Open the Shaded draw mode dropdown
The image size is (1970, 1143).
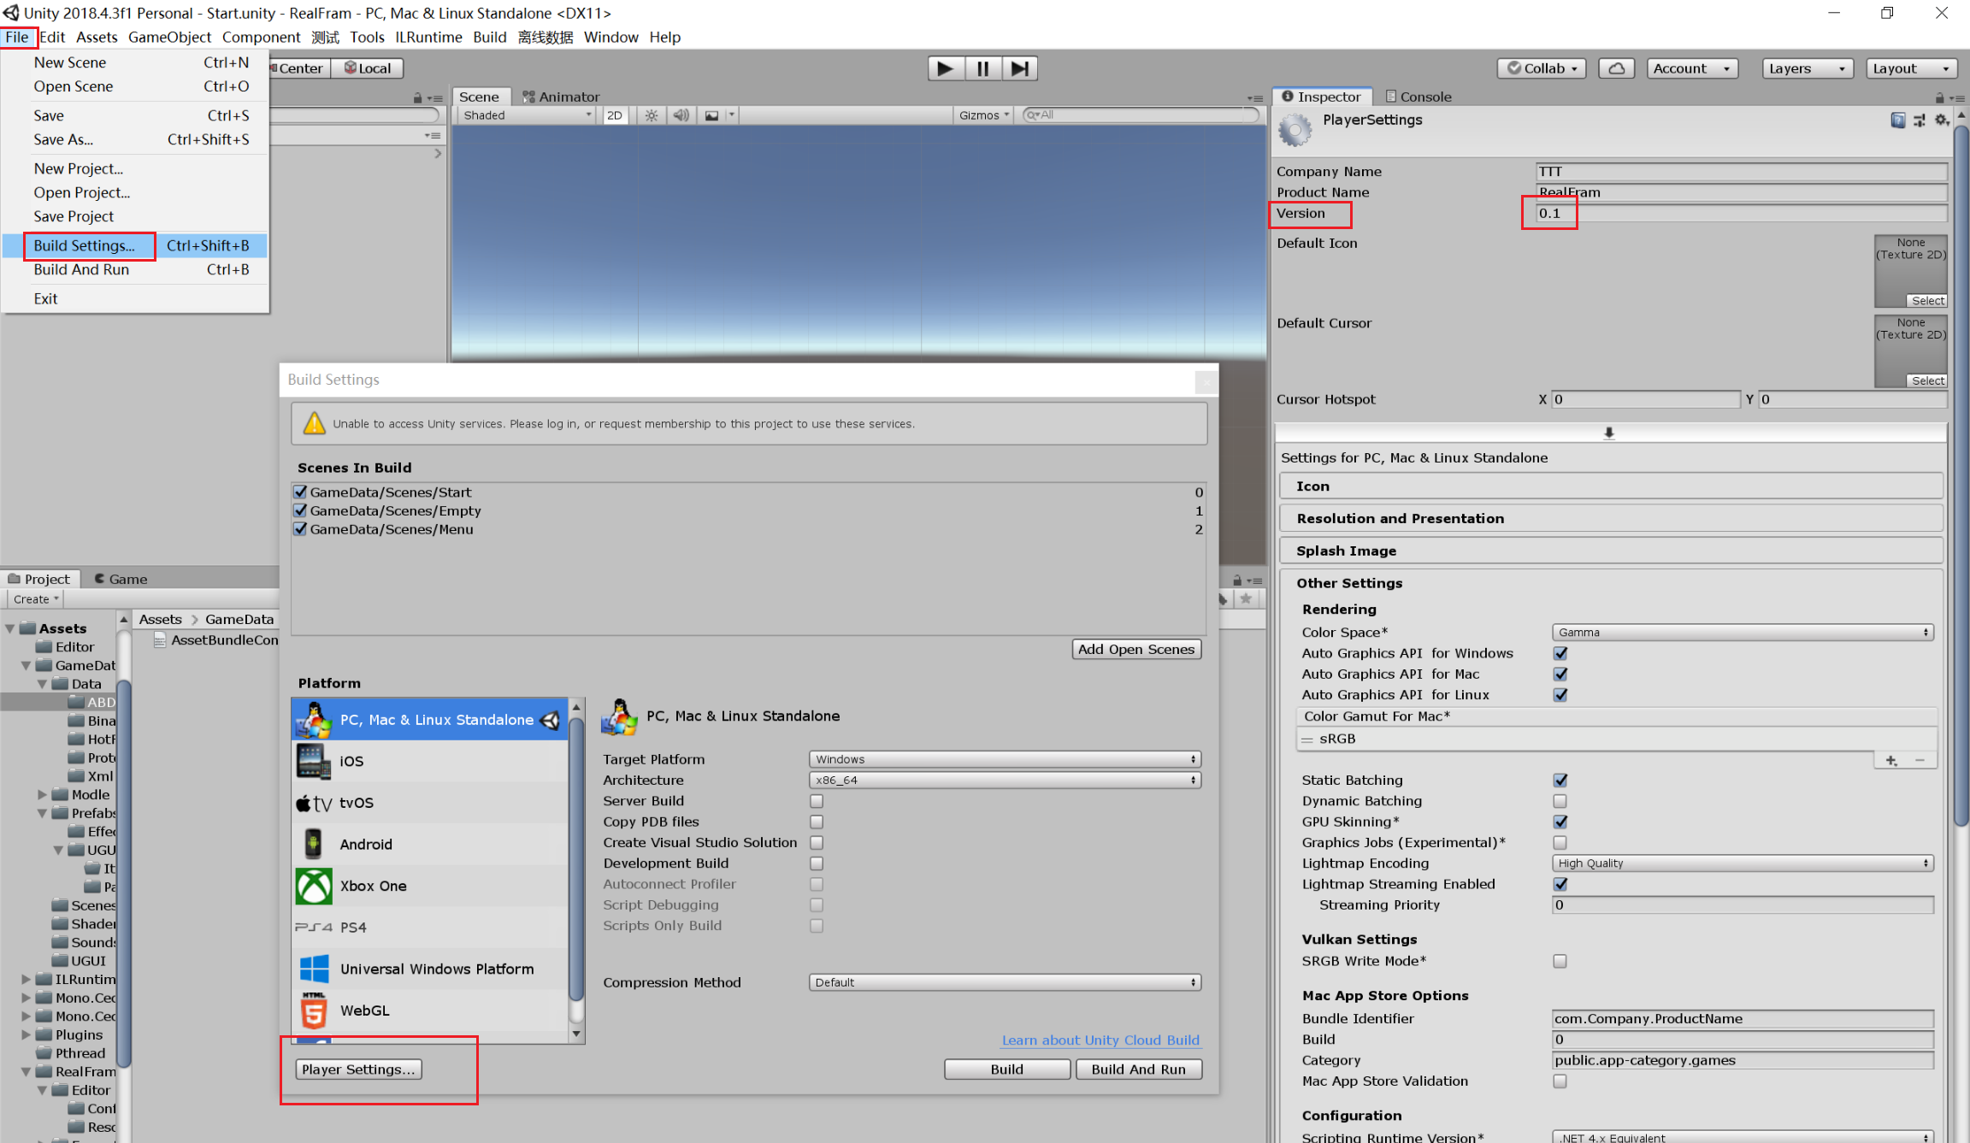point(526,115)
